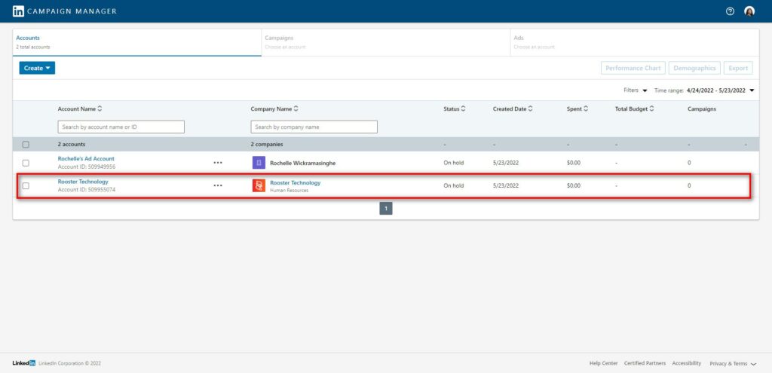772x373 pixels.
Task: Open the Help Center footer link
Action: click(603, 363)
